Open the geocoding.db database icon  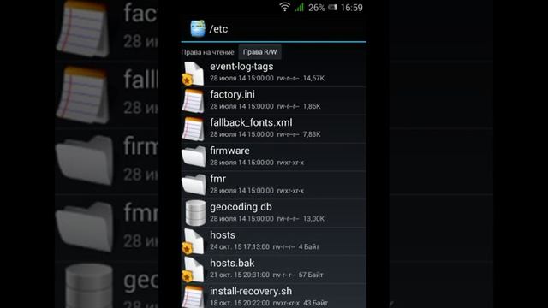(x=195, y=213)
